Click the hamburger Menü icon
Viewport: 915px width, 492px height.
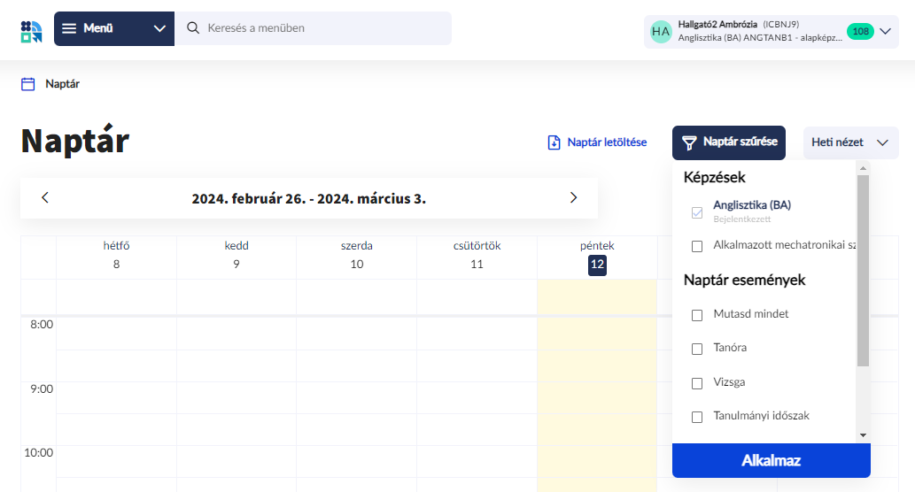point(69,28)
